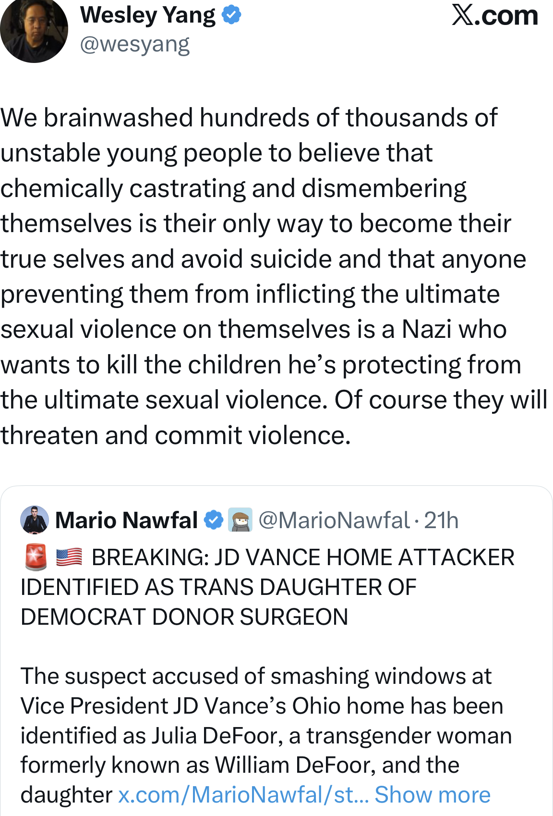
Task: Click Wesley Yang's blue verified badge
Action: pos(232,15)
